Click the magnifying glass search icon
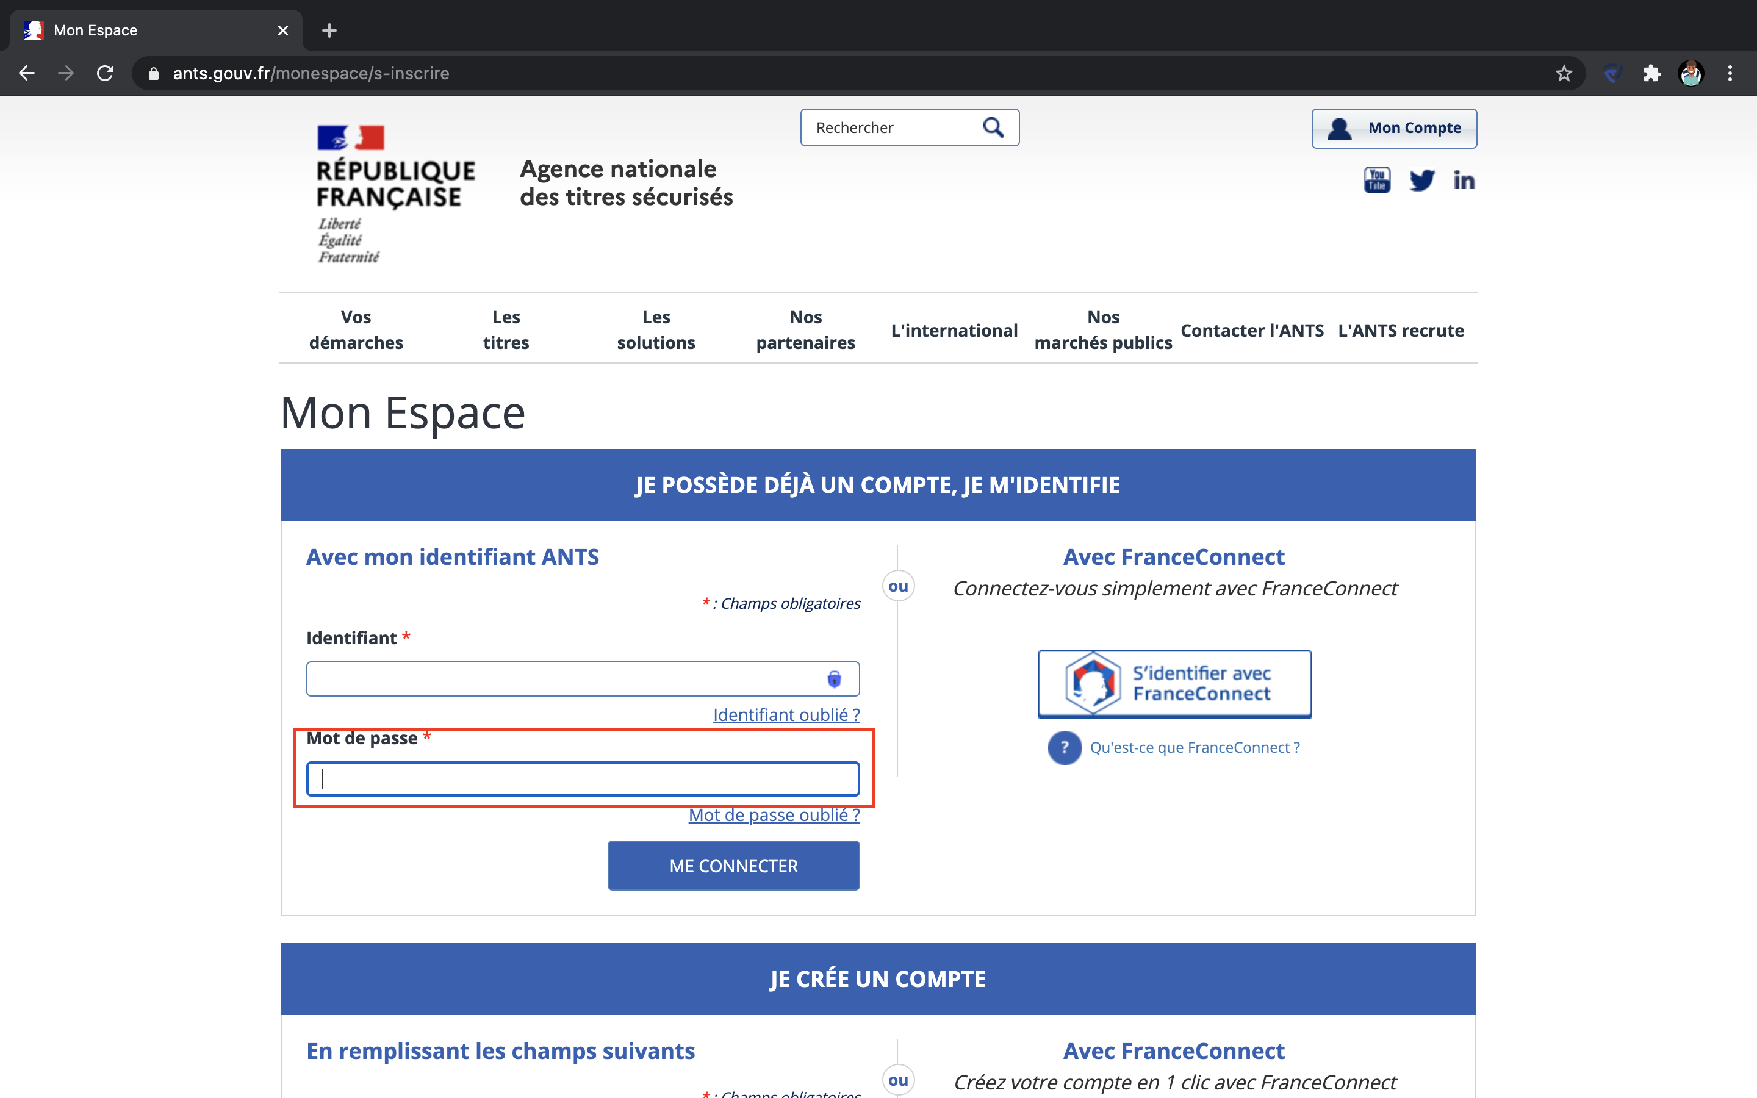The height and width of the screenshot is (1098, 1757). pyautogui.click(x=993, y=128)
